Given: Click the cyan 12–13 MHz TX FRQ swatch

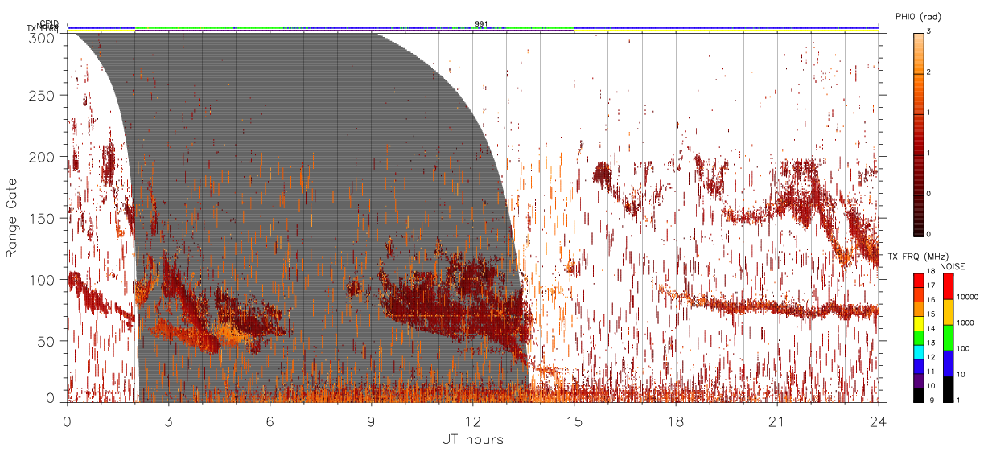Looking at the screenshot, I should point(919,351).
